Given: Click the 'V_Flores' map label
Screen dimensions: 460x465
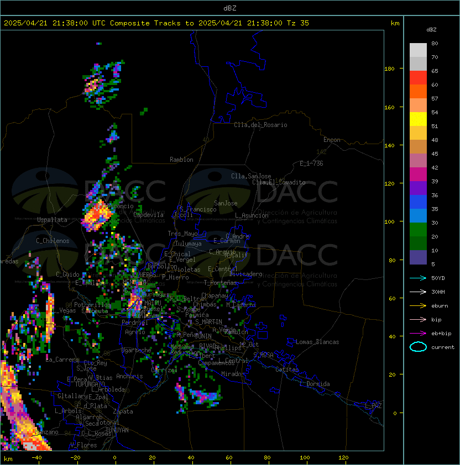Looking at the screenshot, I should pyautogui.click(x=83, y=445).
